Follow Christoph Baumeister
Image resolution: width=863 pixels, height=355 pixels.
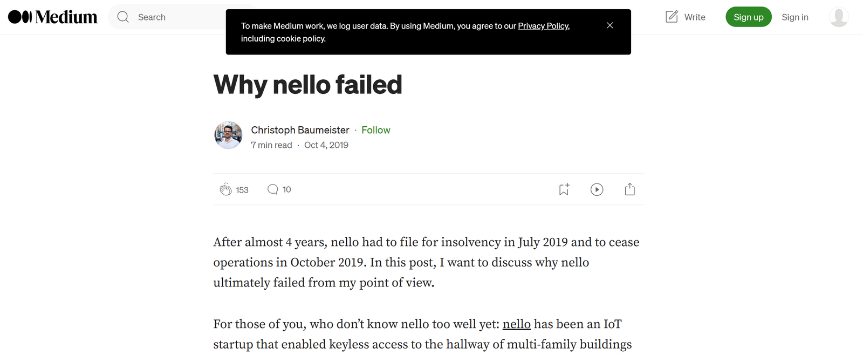point(375,130)
